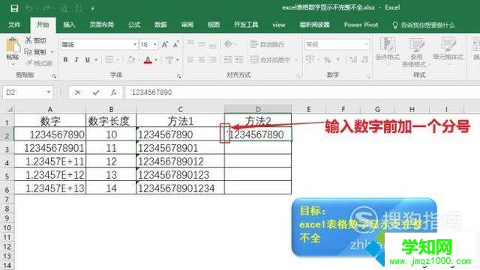This screenshot has height=270, width=480.
Task: Switch to the Power Pivot tab
Action: [361, 25]
